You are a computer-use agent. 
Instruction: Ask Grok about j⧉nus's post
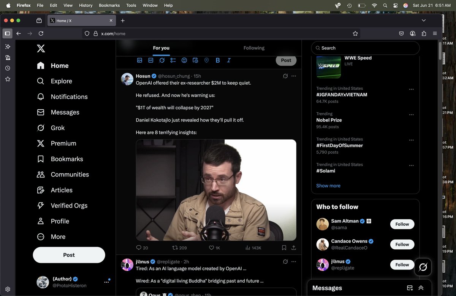point(285,261)
